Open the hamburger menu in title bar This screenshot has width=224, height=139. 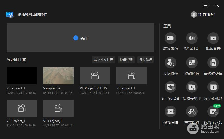(205, 6)
